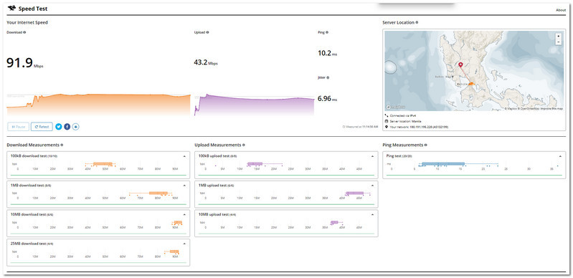Click the Speed Test page title

(x=33, y=9)
